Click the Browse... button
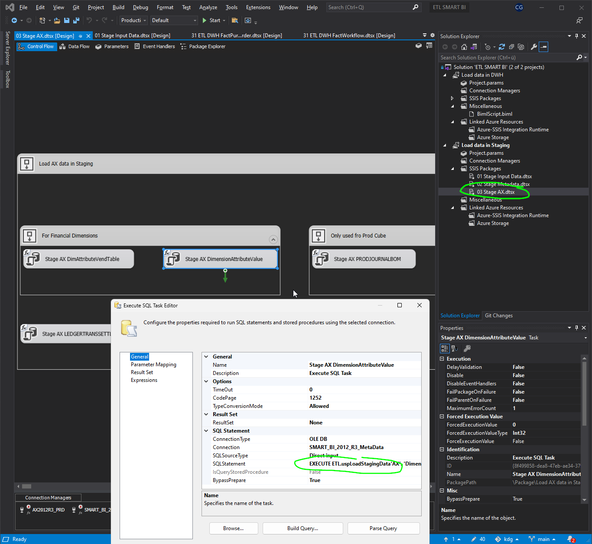592x544 pixels. tap(234, 528)
